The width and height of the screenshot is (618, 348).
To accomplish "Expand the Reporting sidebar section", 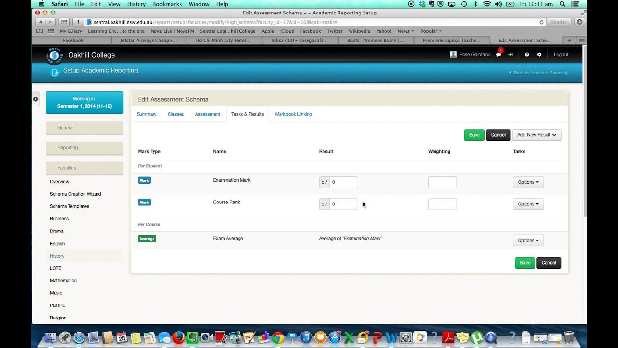I will [84, 148].
